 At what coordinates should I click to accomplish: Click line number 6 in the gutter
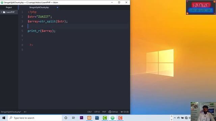22,36
